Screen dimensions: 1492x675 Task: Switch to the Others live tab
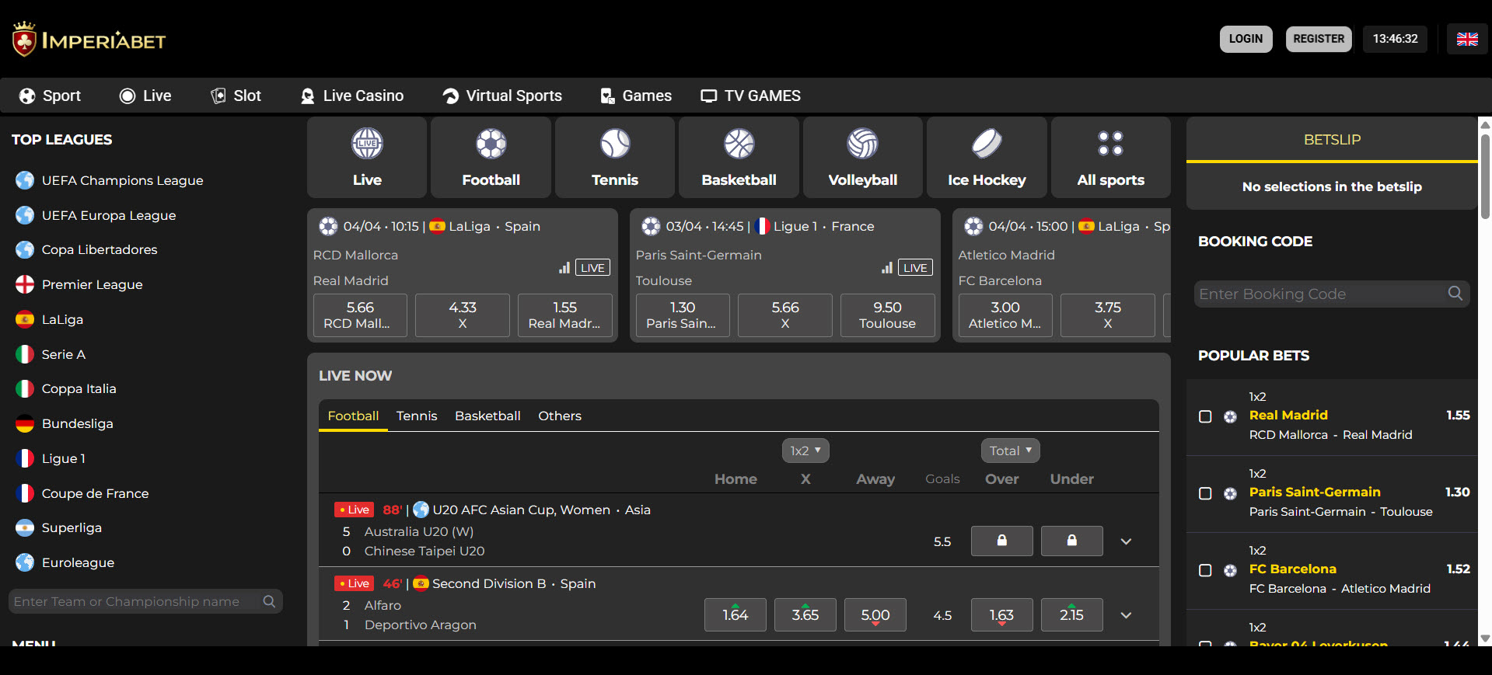[560, 416]
